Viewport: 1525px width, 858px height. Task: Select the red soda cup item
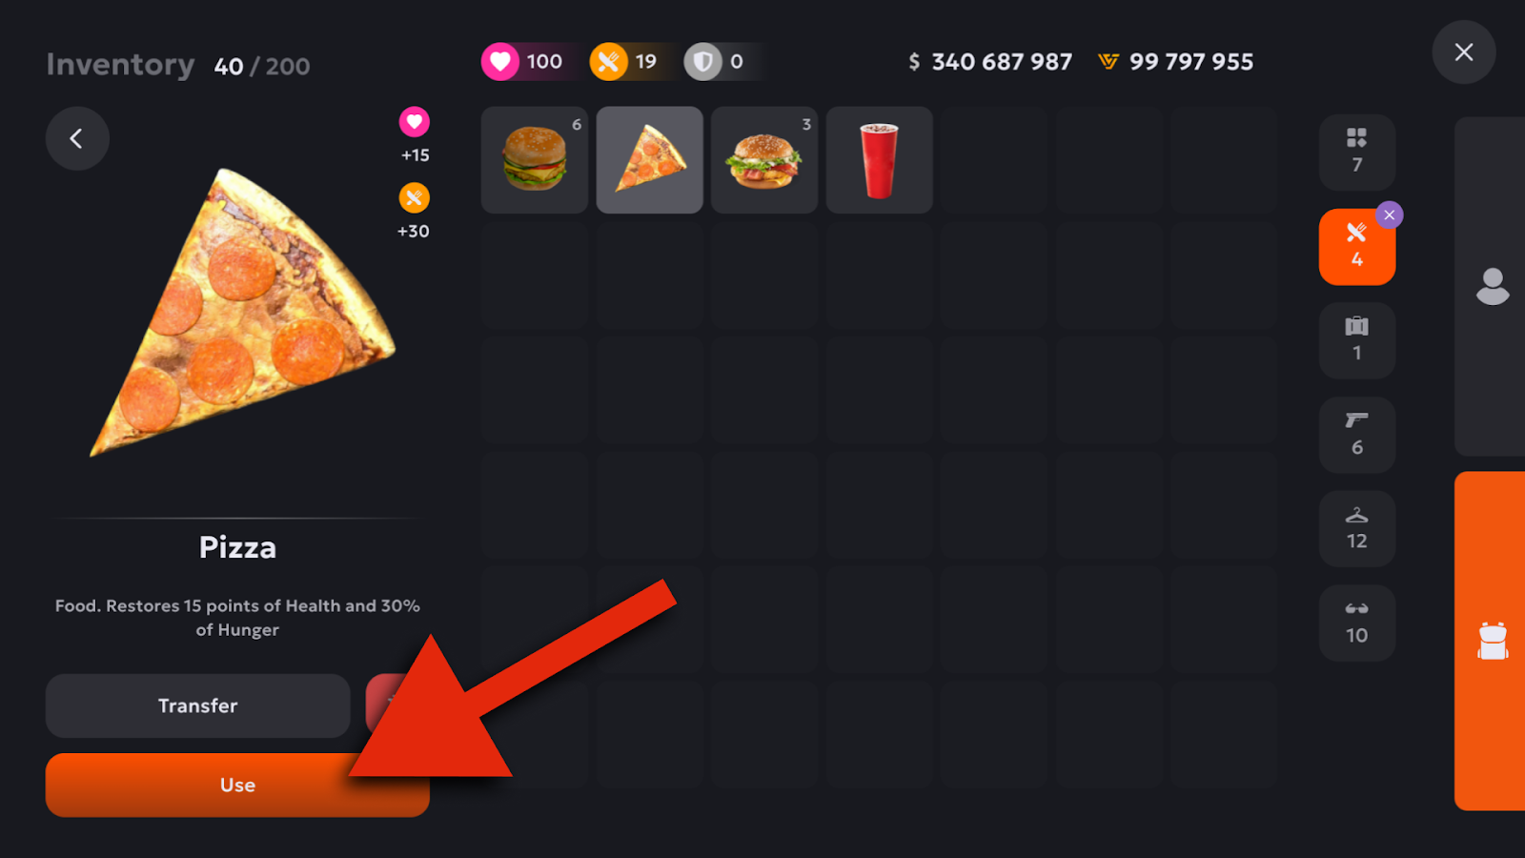click(880, 160)
